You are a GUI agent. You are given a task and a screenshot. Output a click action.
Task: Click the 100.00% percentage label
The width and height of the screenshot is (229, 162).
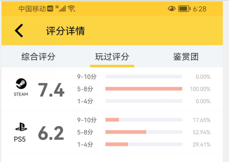click(x=200, y=89)
